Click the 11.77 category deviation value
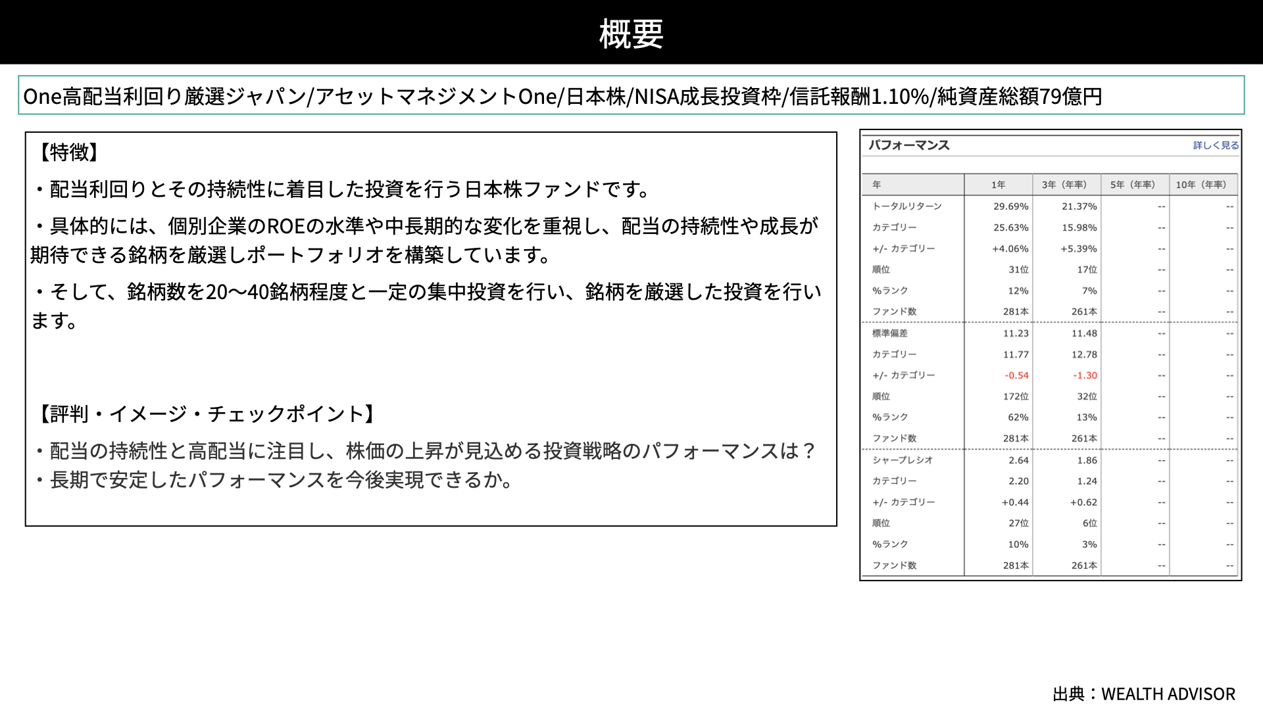 (1016, 354)
